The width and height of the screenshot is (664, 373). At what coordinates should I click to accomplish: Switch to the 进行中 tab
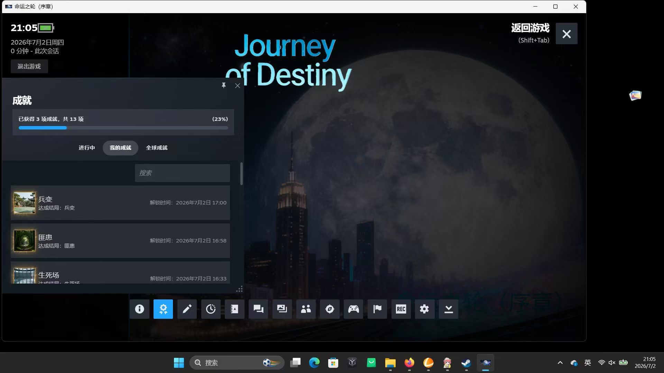click(x=87, y=148)
